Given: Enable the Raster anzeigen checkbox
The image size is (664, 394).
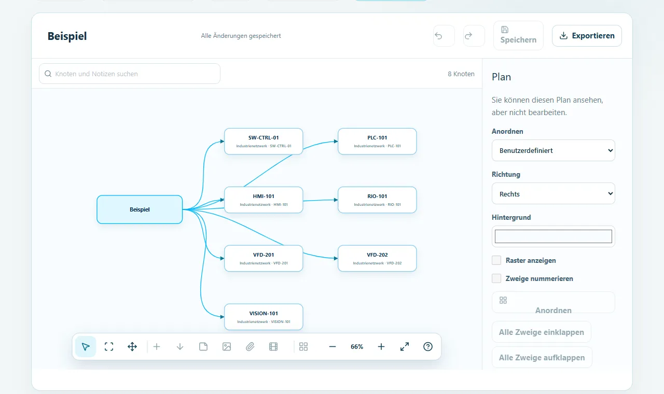Looking at the screenshot, I should (x=496, y=260).
